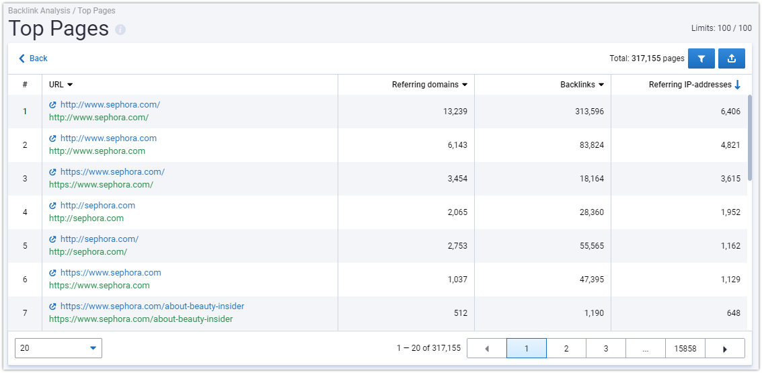The height and width of the screenshot is (373, 762).
Task: Click backlinks value 55,565
Action: [x=591, y=246]
